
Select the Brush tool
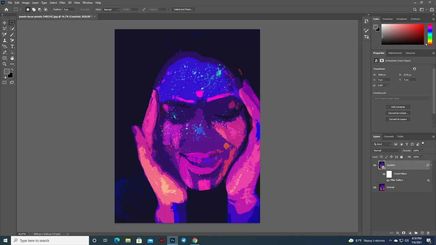[12, 34]
